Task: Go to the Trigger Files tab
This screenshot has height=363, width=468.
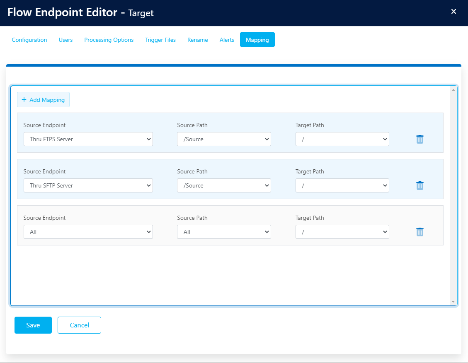Action: [x=160, y=40]
